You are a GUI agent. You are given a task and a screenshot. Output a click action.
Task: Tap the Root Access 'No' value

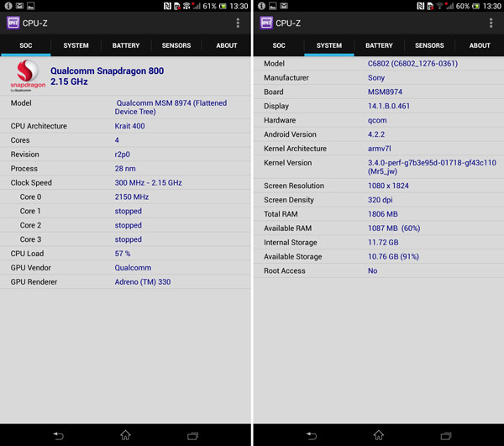(x=372, y=270)
